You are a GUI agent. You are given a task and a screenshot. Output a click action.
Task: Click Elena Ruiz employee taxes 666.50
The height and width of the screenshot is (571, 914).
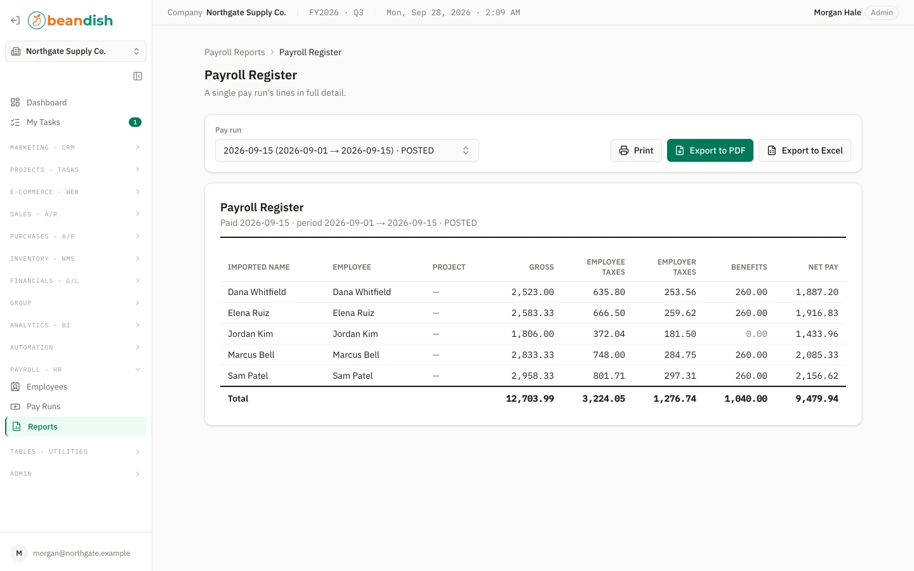point(609,313)
